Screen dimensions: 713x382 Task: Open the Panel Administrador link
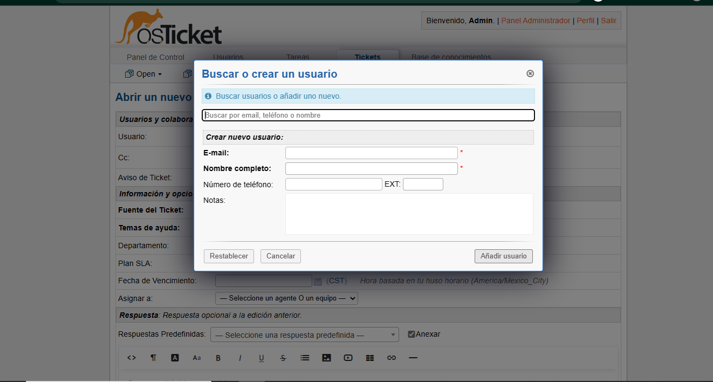[x=536, y=21]
